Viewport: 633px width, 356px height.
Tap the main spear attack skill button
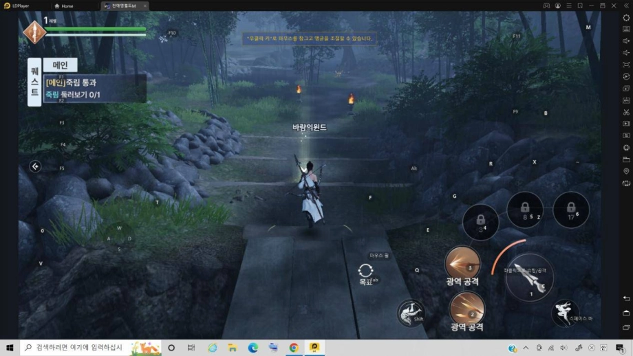529,278
